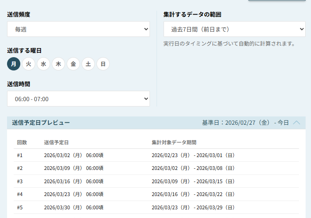
Task: Click the 基準日：2026/02/27（金）- 今日 text
Action: (x=245, y=123)
